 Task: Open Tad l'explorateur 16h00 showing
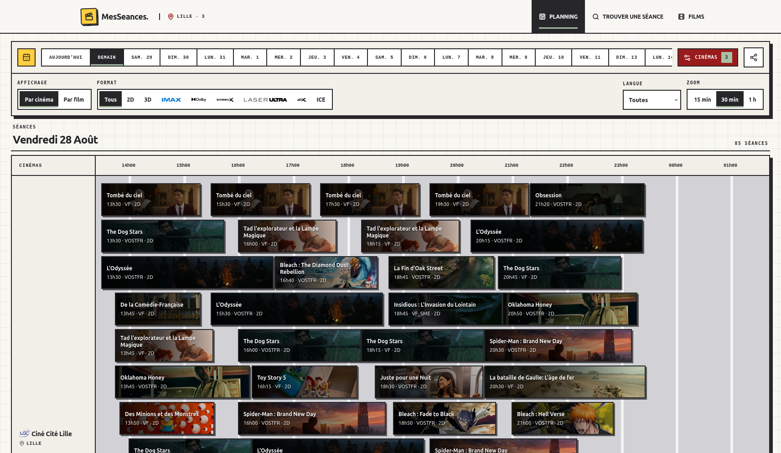point(287,236)
